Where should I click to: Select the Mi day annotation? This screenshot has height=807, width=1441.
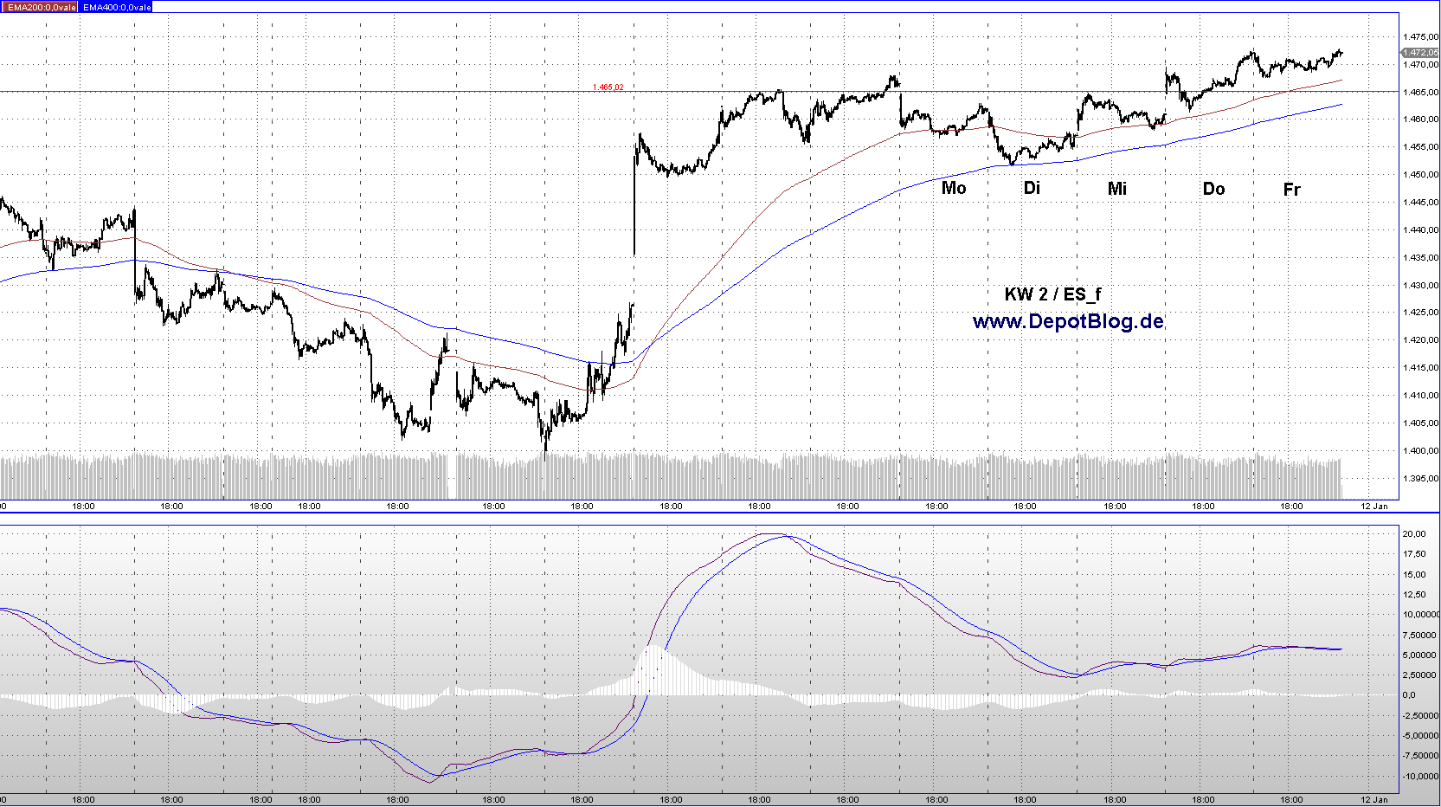click(1117, 189)
